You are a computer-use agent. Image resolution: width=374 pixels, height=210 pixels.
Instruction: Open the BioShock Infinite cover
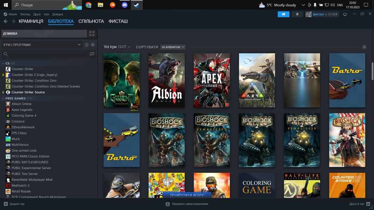coord(347,140)
